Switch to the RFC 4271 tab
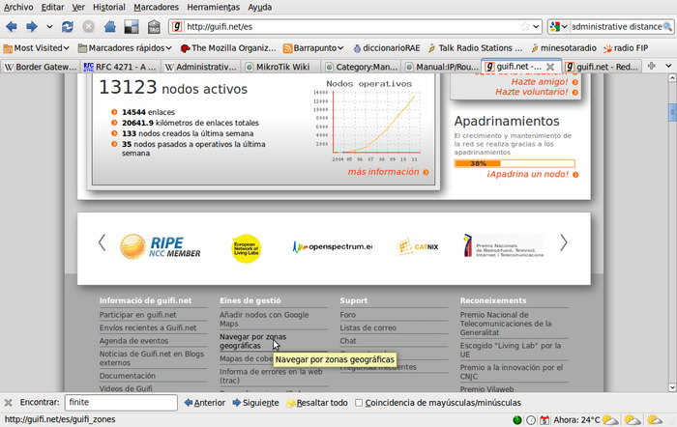This screenshot has height=427, width=677. pyautogui.click(x=120, y=67)
